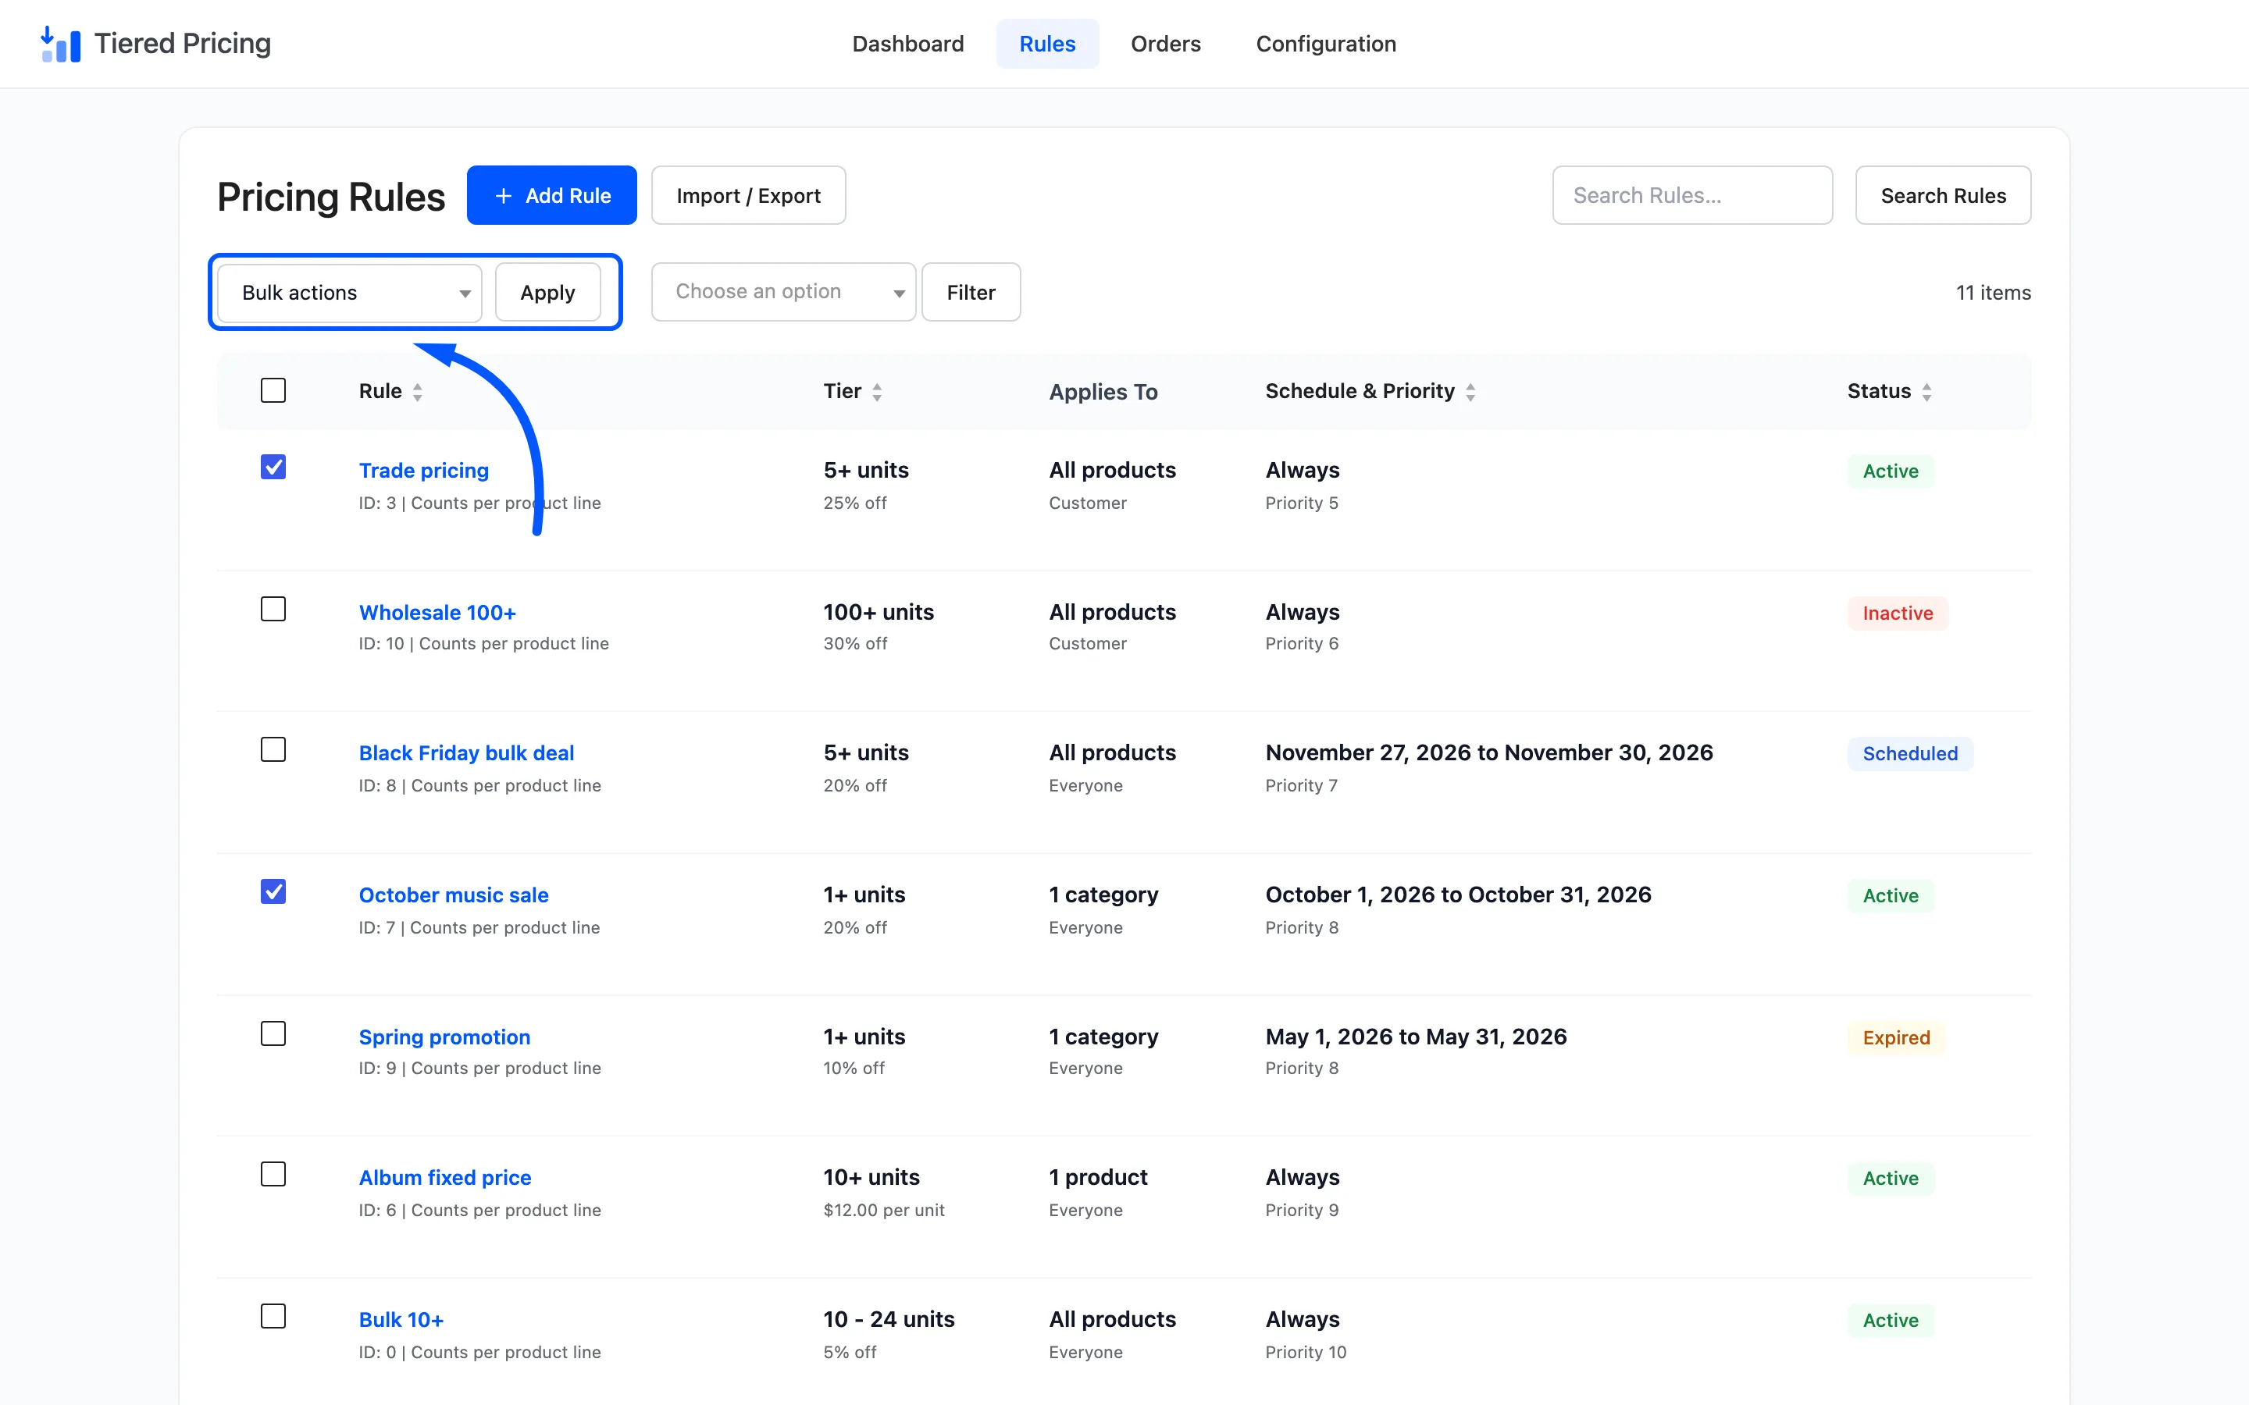Viewport: 2249px width, 1405px height.
Task: Focus the Search Rules input field
Action: [x=1692, y=195]
